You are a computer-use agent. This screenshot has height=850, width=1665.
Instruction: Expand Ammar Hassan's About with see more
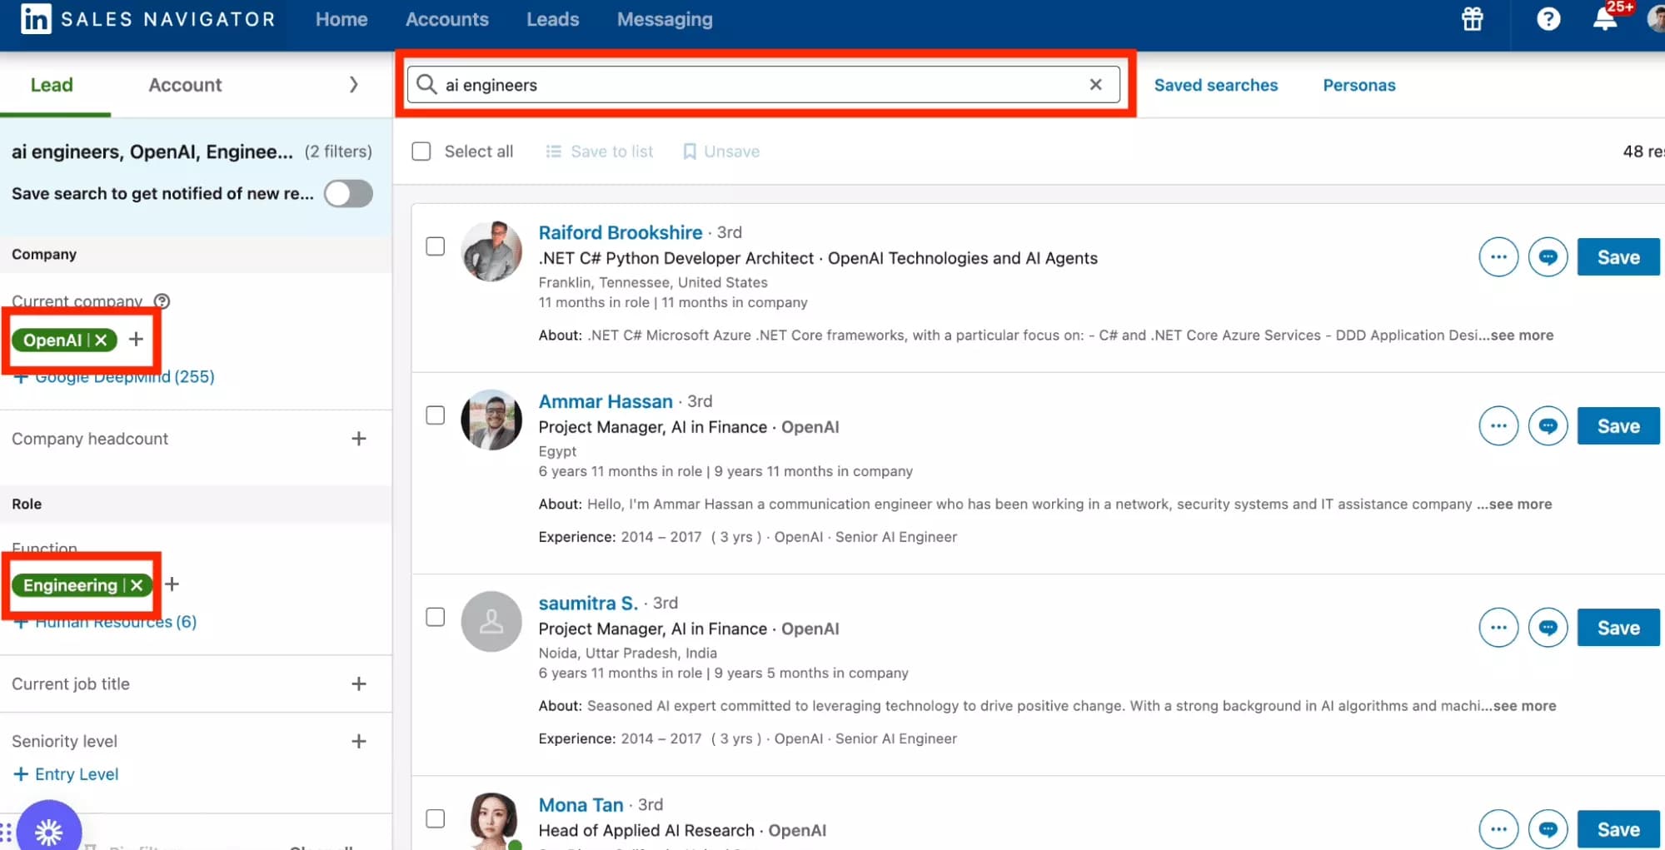click(1520, 504)
